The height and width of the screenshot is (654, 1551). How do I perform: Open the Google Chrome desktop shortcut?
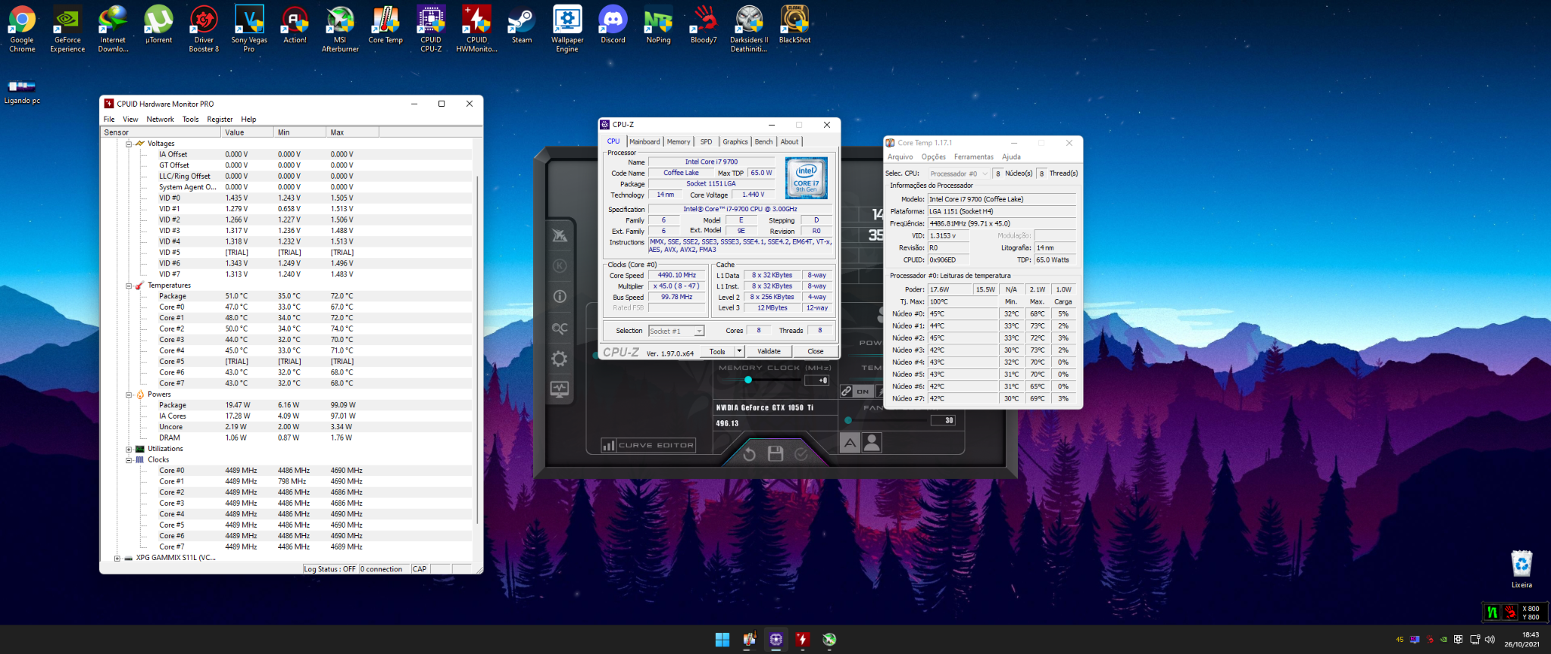tap(22, 29)
